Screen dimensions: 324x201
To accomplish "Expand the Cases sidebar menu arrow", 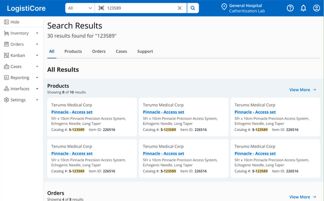I will [37, 67].
